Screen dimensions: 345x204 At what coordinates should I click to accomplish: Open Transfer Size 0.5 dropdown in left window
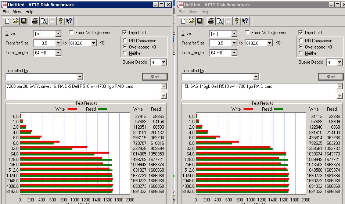point(58,43)
